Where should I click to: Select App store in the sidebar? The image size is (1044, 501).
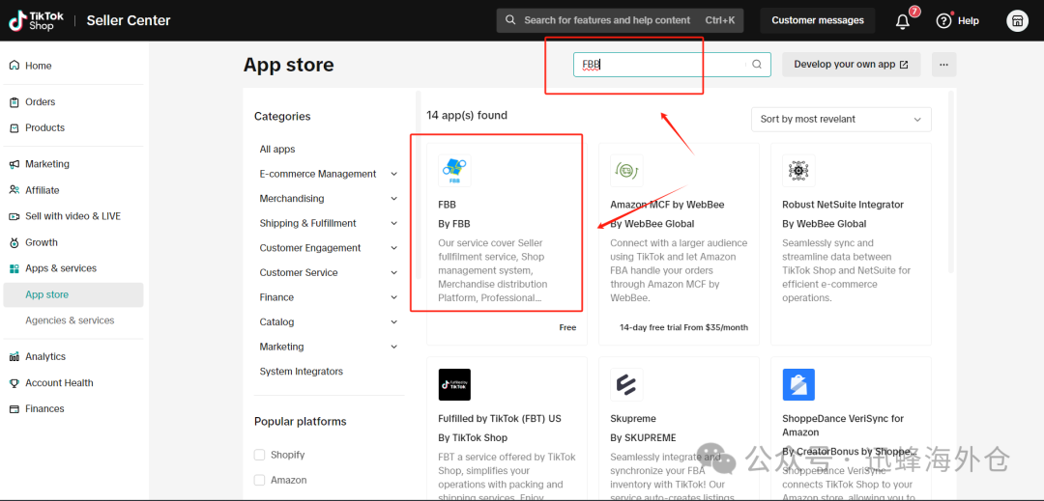(73, 294)
